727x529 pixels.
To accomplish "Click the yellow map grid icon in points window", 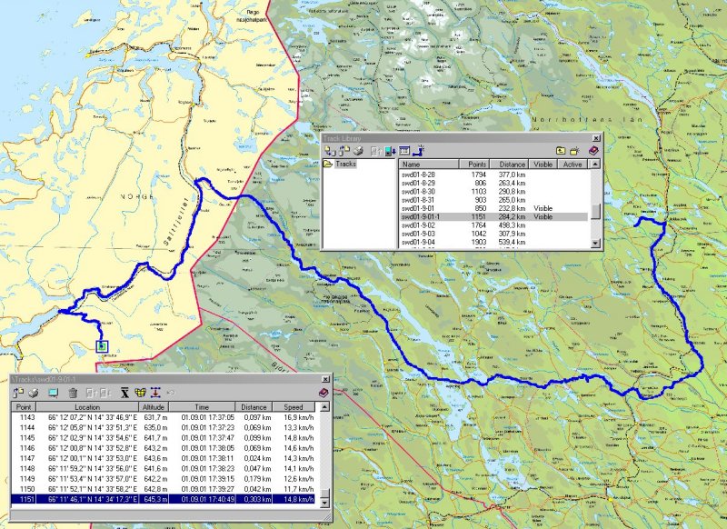I will tap(141, 392).
